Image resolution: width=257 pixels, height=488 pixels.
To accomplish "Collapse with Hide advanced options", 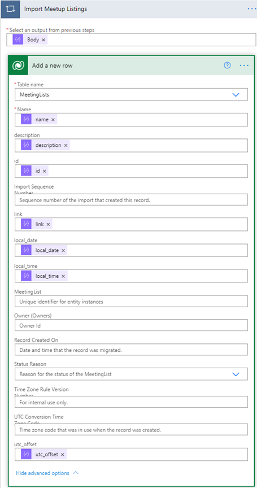I will coord(47,473).
